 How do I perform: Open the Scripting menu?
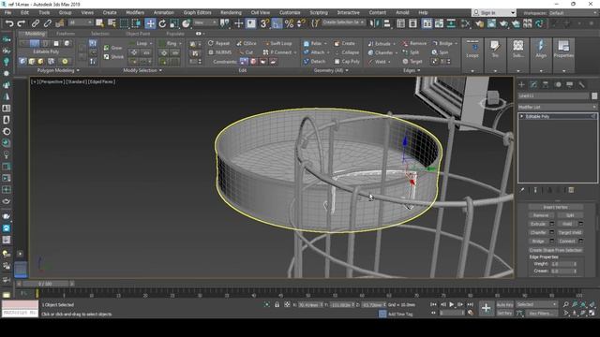[319, 12]
